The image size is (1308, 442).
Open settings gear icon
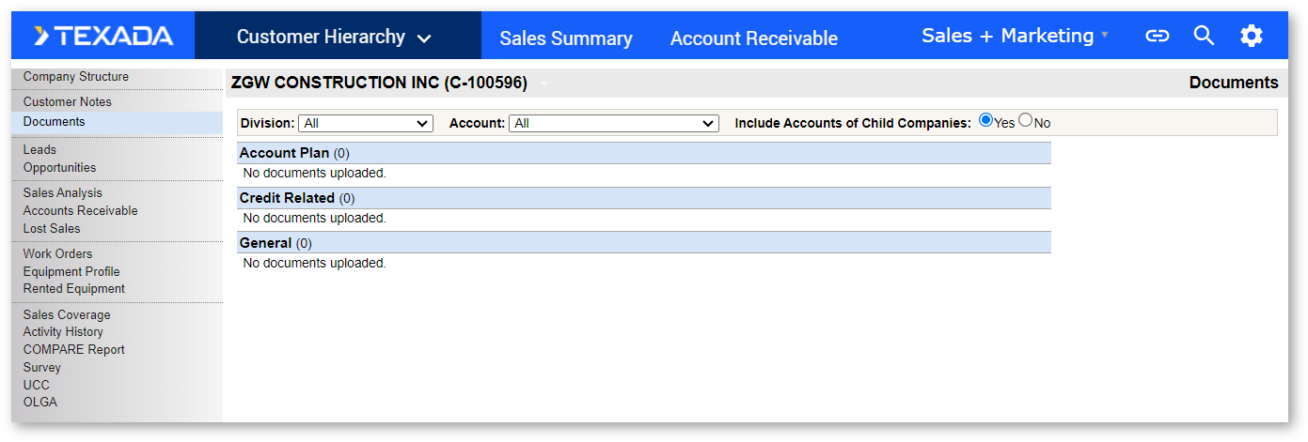(x=1251, y=37)
